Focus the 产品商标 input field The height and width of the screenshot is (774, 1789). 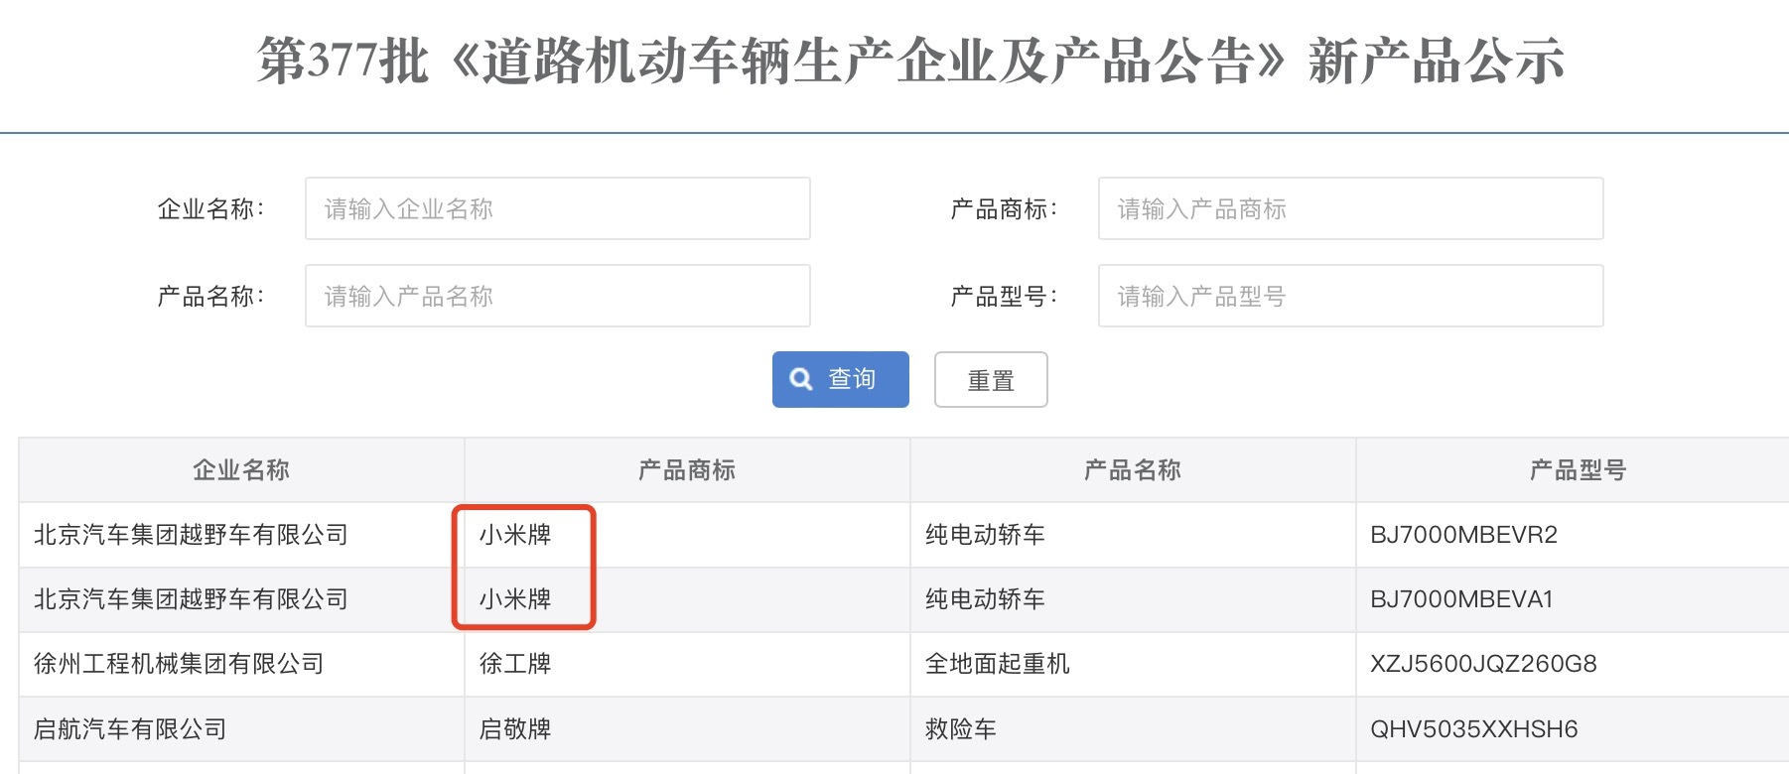tap(1350, 208)
